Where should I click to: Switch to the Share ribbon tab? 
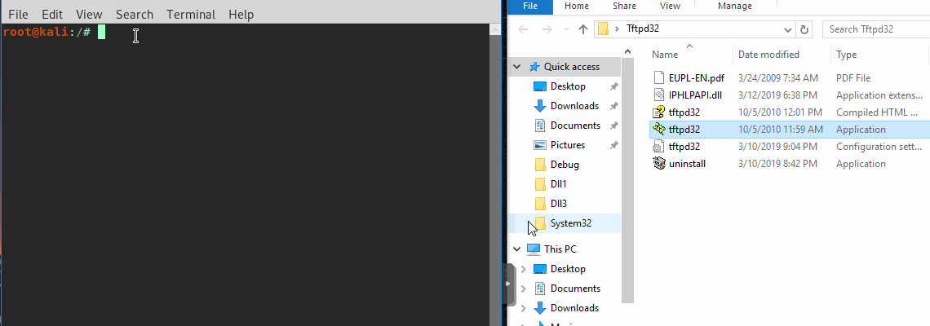click(624, 6)
